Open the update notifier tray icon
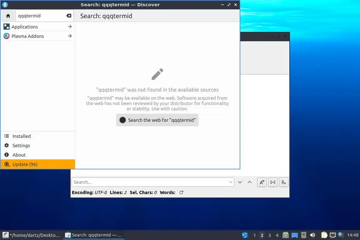 point(341,234)
